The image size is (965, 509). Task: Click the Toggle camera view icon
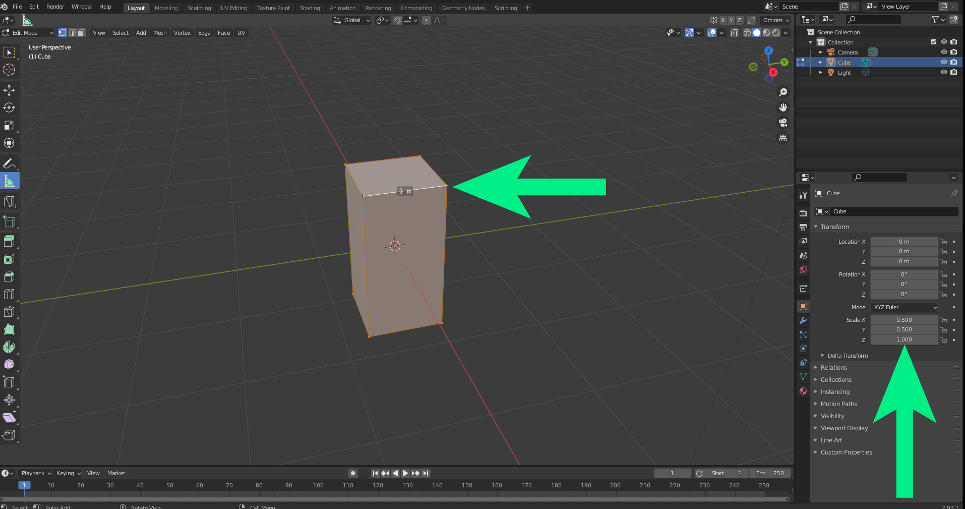[783, 123]
